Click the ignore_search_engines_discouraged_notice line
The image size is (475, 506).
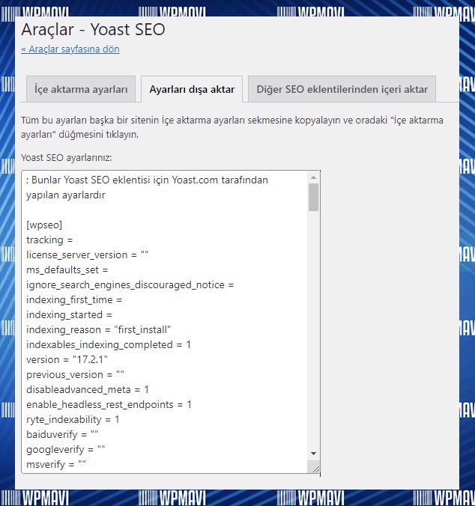[130, 284]
